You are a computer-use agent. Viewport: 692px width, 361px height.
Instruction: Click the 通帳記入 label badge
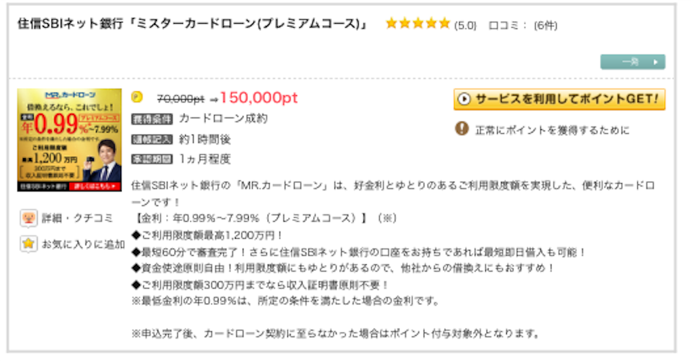[x=152, y=139]
